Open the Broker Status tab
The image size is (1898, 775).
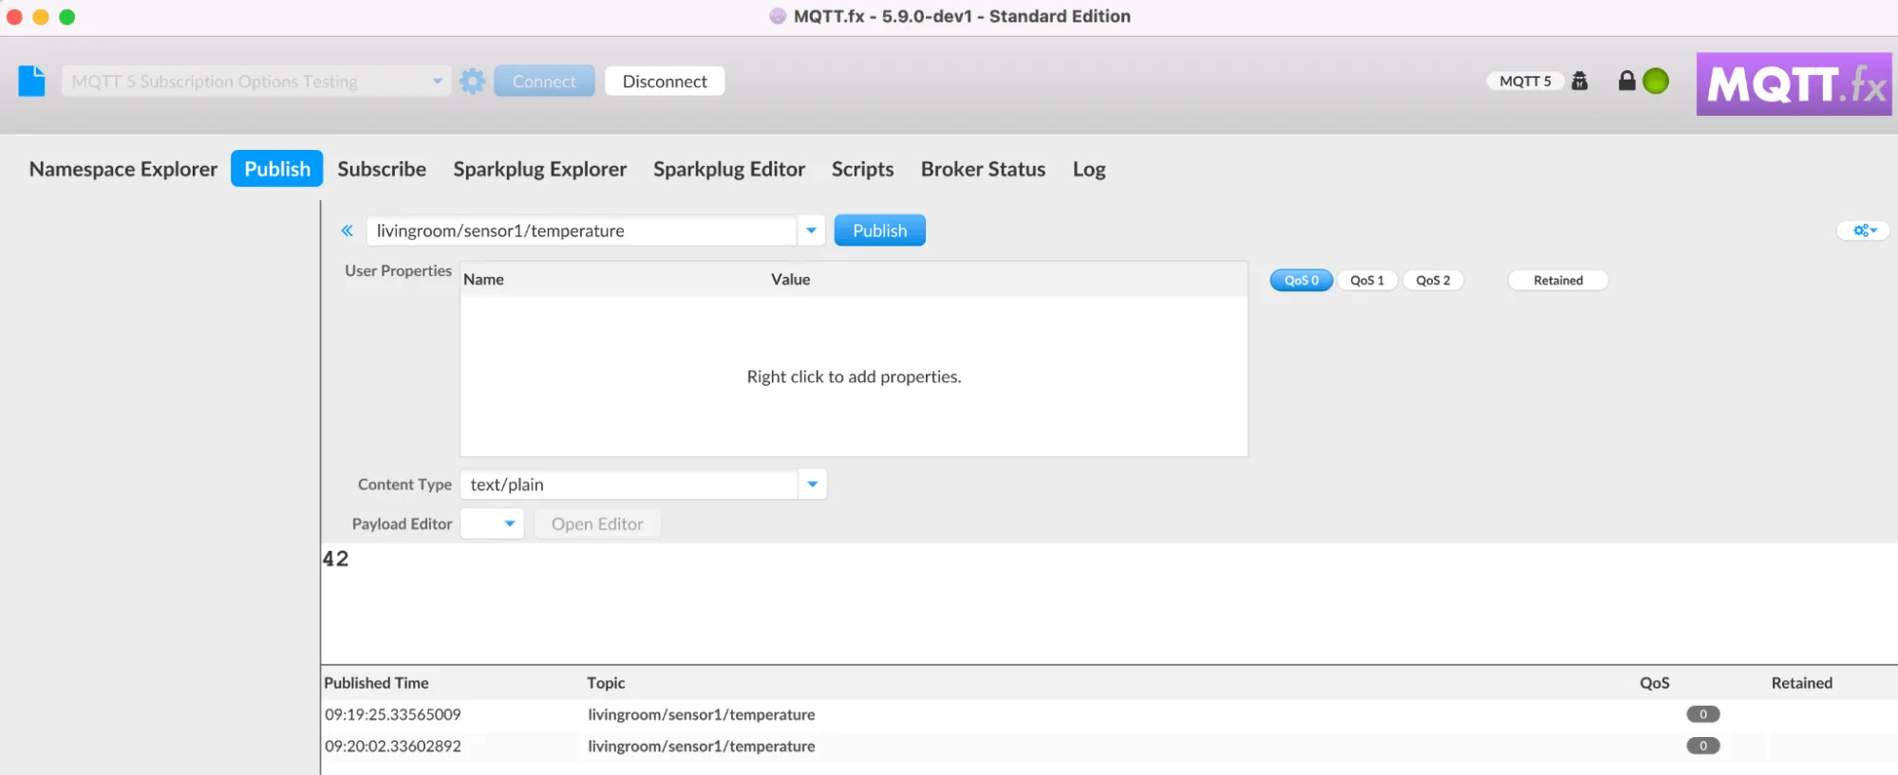[x=983, y=169]
